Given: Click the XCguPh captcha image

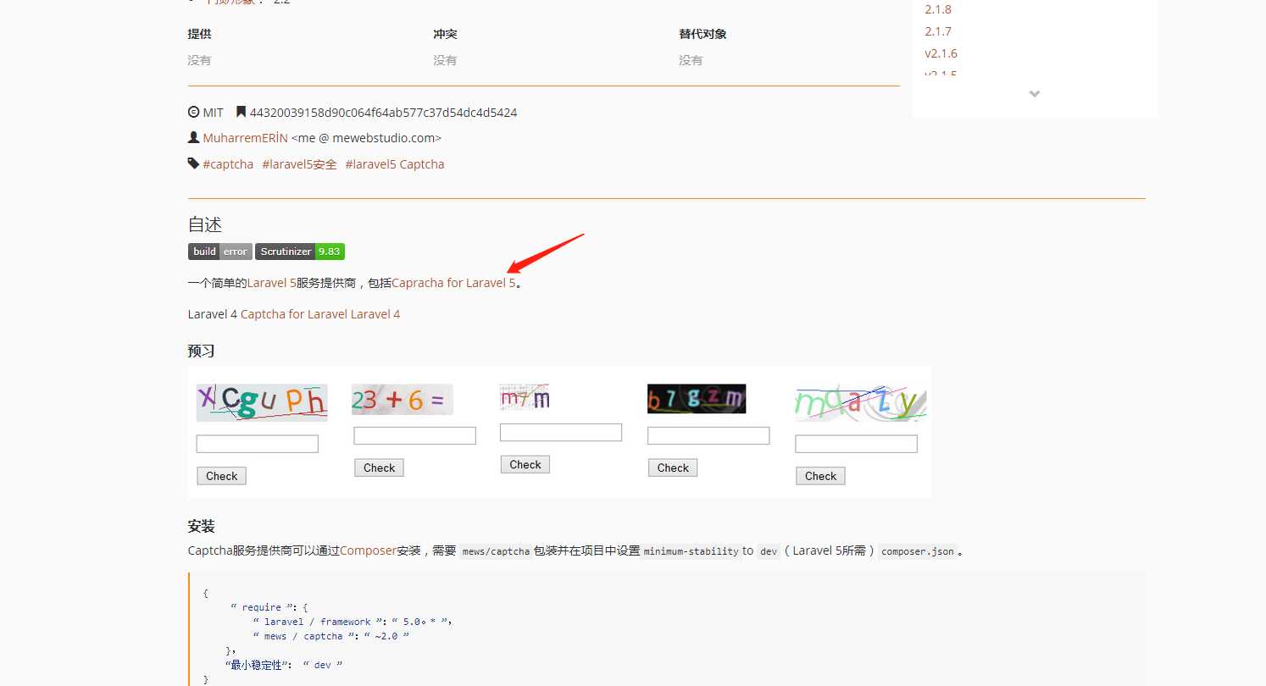Looking at the screenshot, I should [262, 402].
